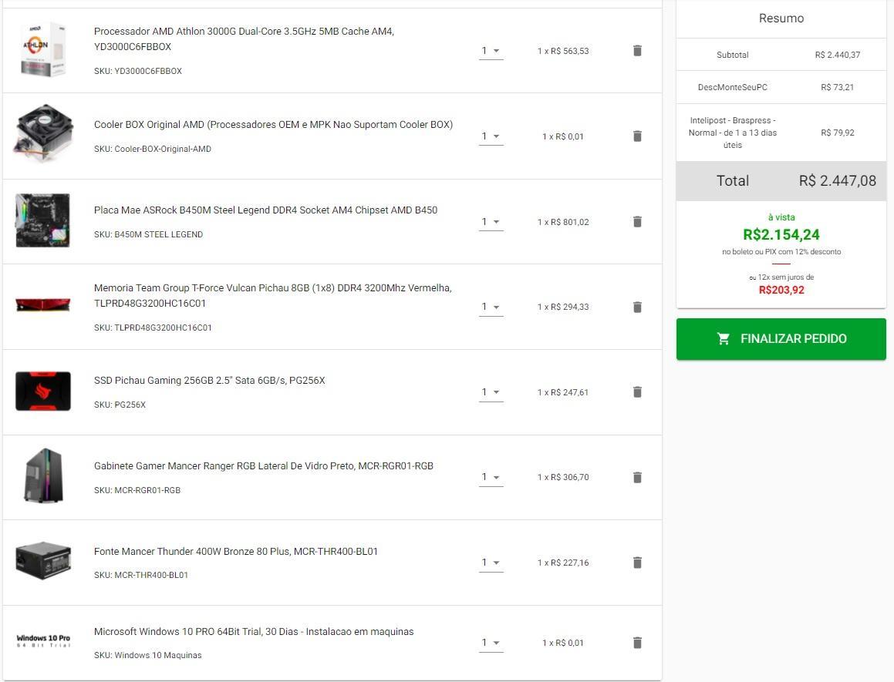This screenshot has height=682, width=894.
Task: Select price 1 x R$ 563,53
Action: click(x=563, y=52)
